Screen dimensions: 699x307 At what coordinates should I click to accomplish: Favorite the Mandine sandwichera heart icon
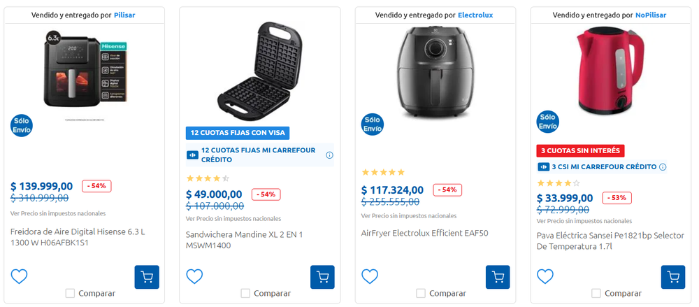[194, 276]
